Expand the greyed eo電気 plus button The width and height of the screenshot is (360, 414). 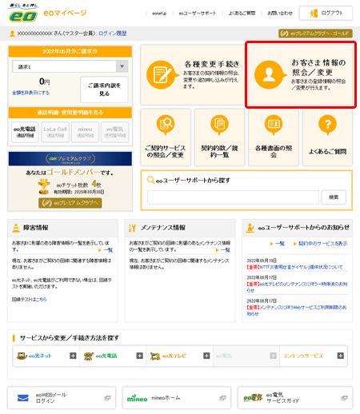pyautogui.click(x=274, y=356)
